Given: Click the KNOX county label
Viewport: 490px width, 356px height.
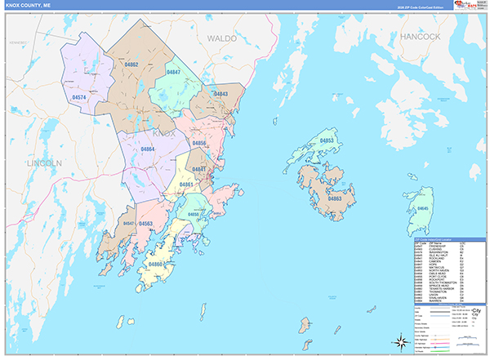Looking at the screenshot, I should [x=164, y=133].
